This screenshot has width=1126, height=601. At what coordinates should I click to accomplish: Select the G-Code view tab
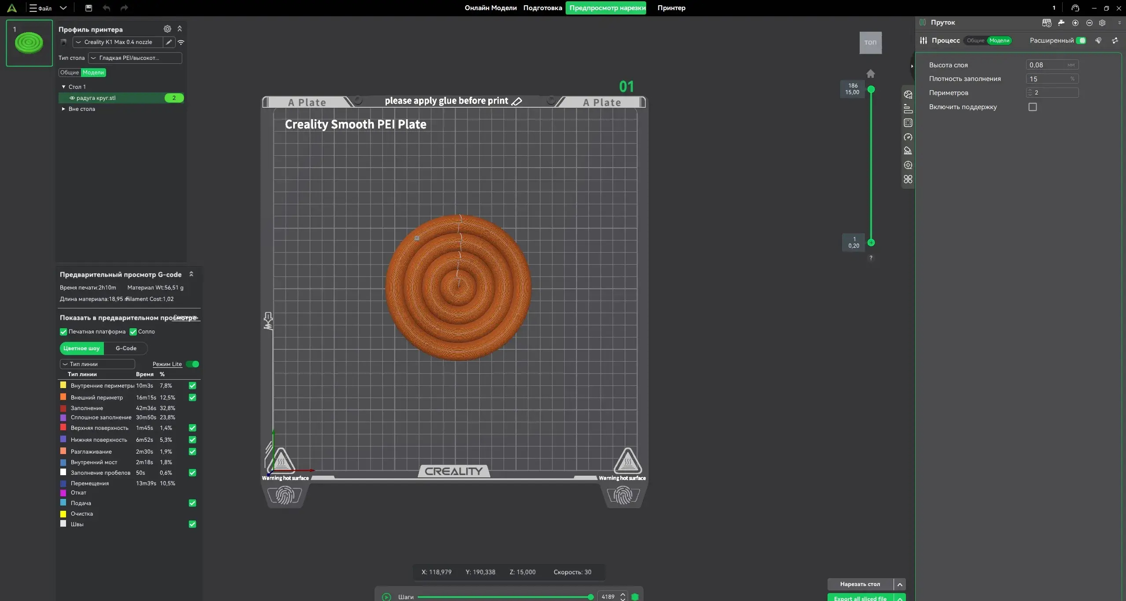click(126, 348)
